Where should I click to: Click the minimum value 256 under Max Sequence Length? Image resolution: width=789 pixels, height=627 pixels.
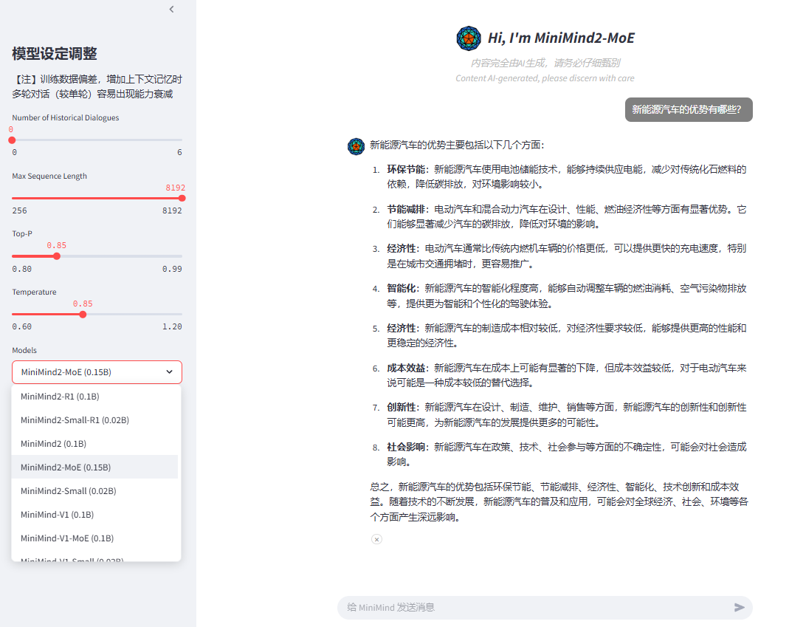(20, 210)
